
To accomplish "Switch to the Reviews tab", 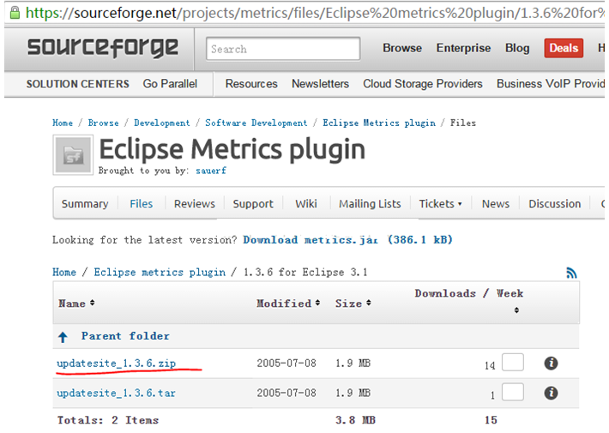I will [194, 204].
